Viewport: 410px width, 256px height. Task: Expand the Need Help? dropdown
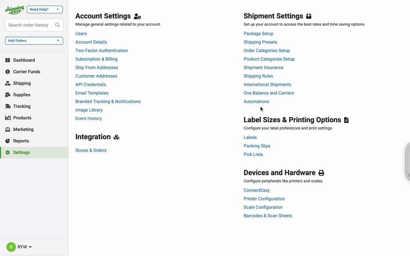(x=45, y=9)
